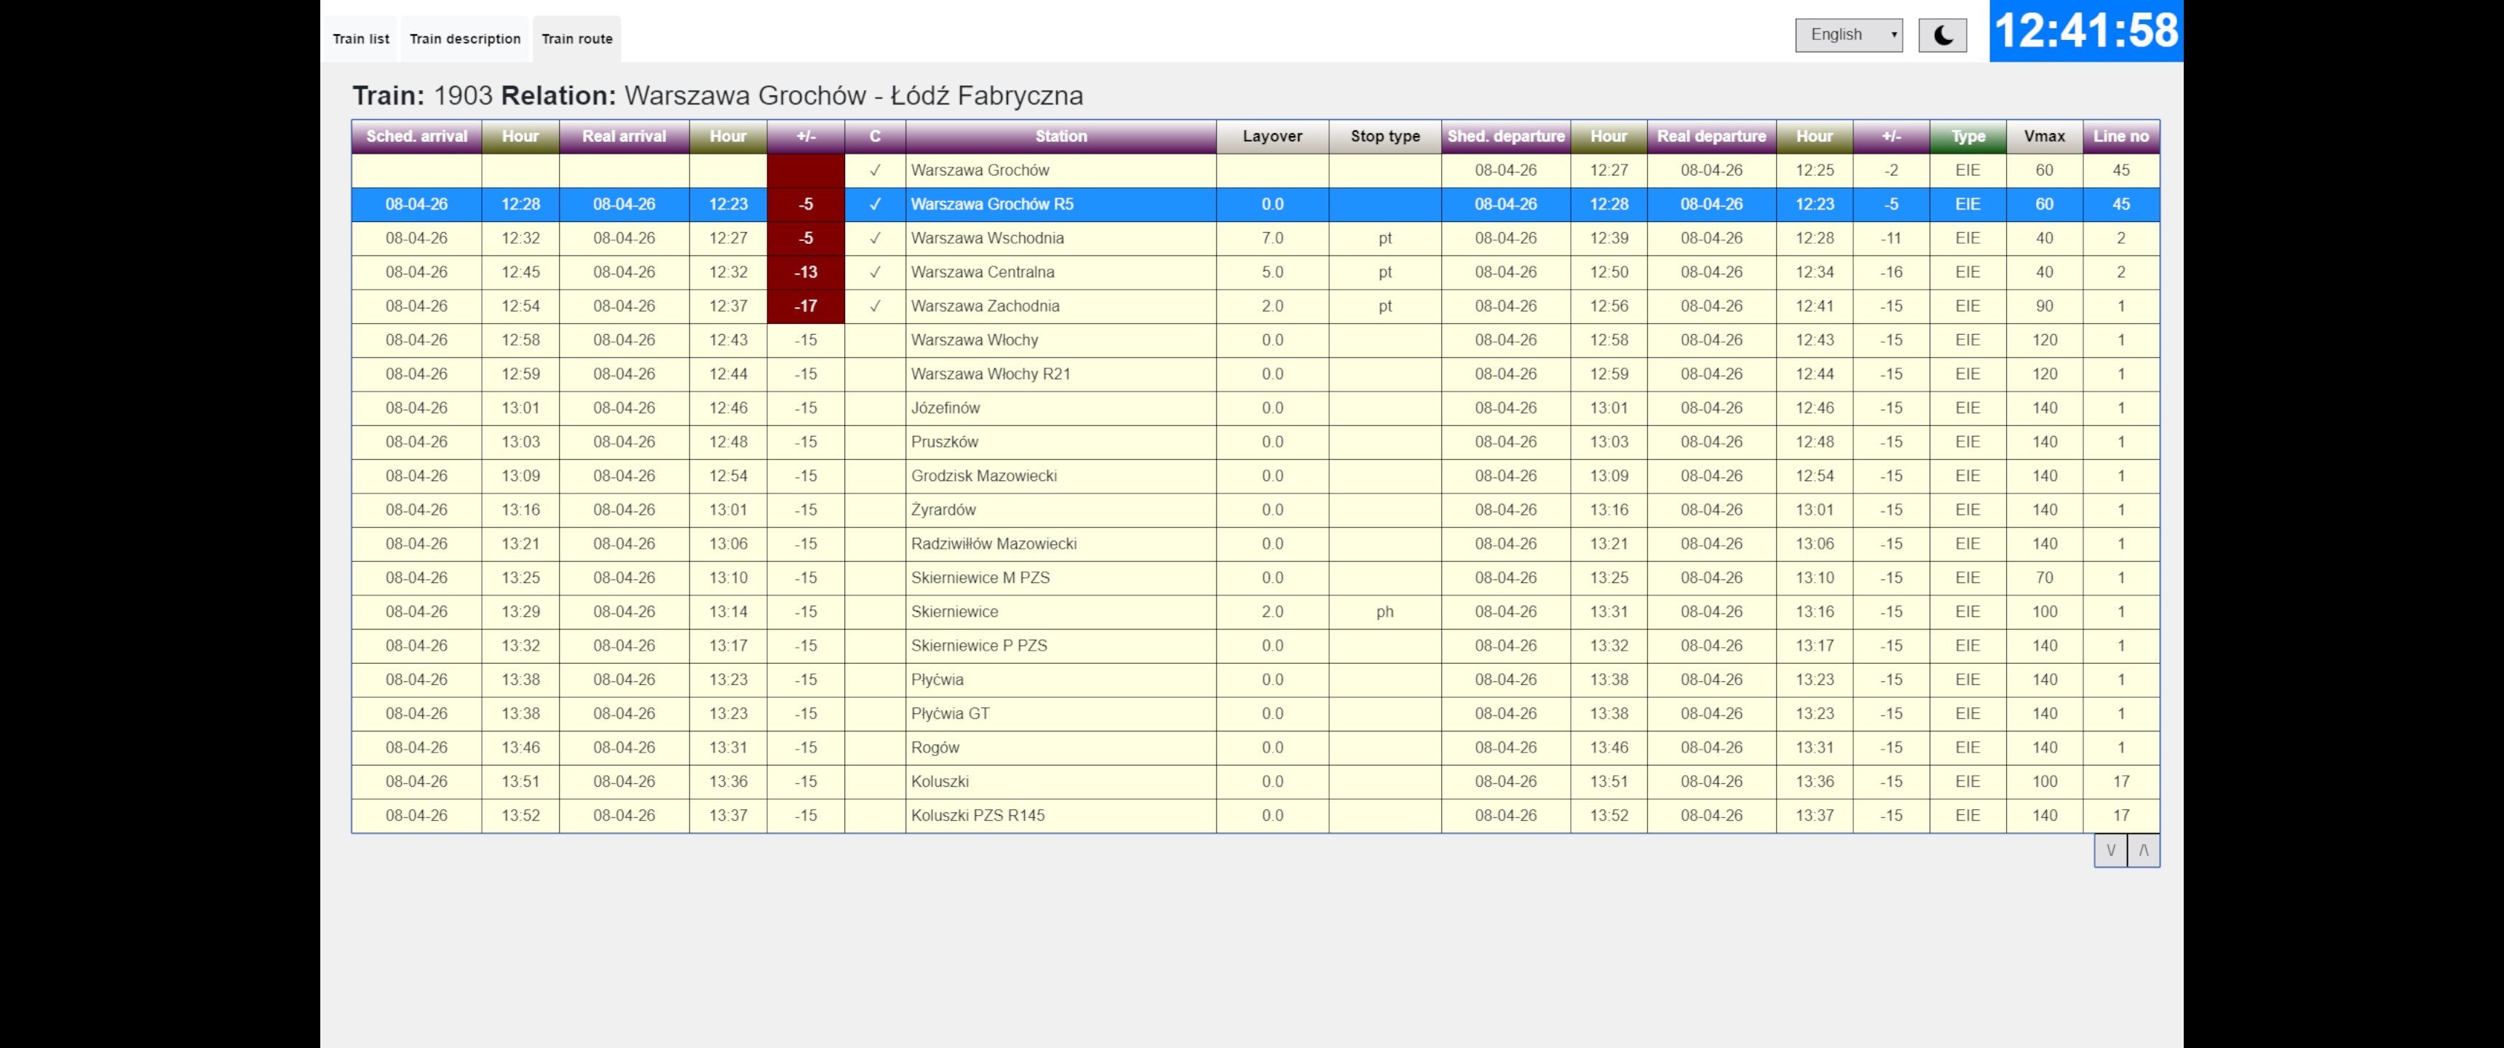The image size is (2504, 1048).
Task: Click the Station column header
Action: (x=1061, y=136)
